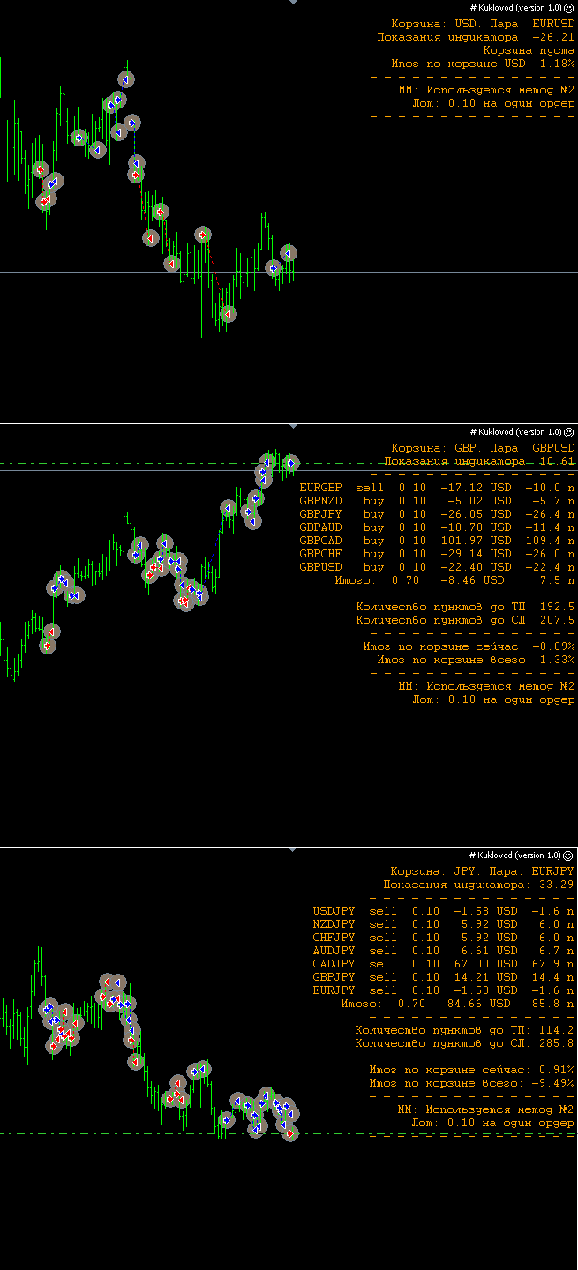Click the 'Корзина пуста' line
The height and width of the screenshot is (1270, 578).
coord(529,50)
